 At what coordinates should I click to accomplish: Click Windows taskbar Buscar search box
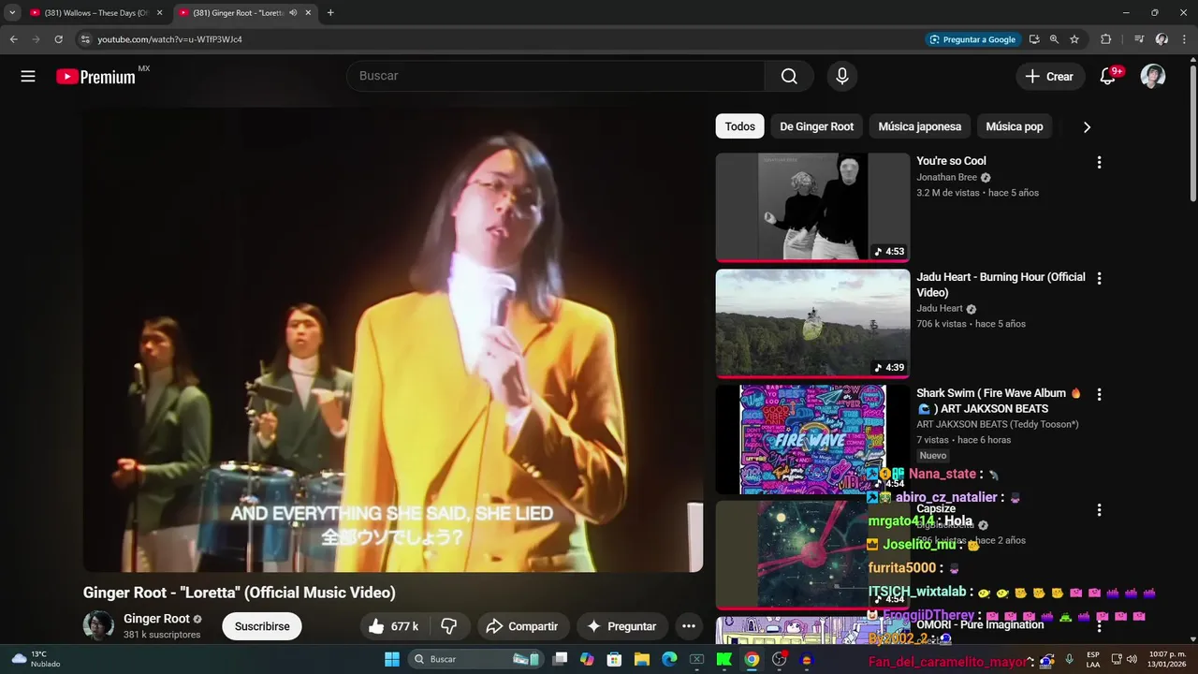pyautogui.click(x=475, y=659)
